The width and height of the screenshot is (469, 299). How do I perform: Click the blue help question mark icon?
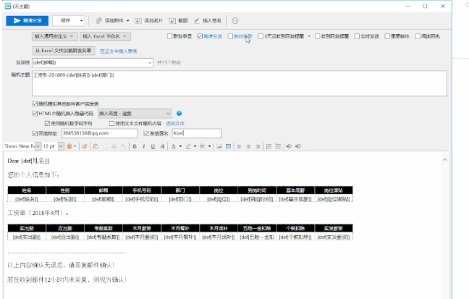tap(179, 114)
